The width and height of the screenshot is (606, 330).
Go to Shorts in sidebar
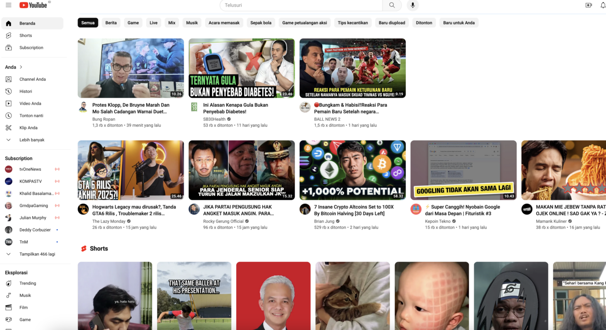[x=26, y=35]
